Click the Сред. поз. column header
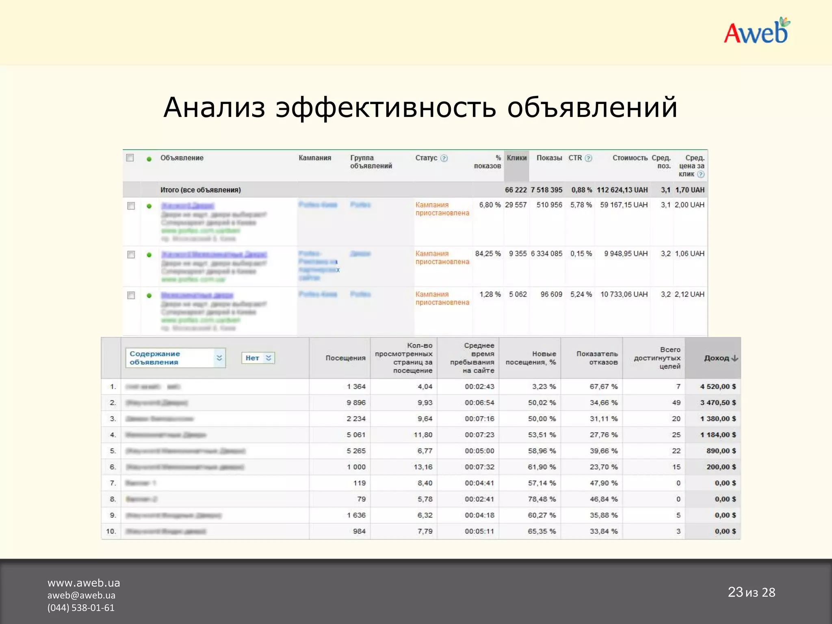832x624 pixels. [x=661, y=162]
